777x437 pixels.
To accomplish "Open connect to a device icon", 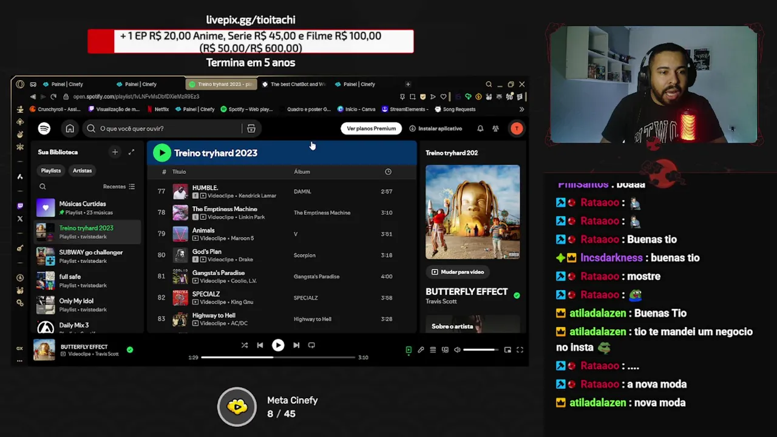I will pos(445,350).
